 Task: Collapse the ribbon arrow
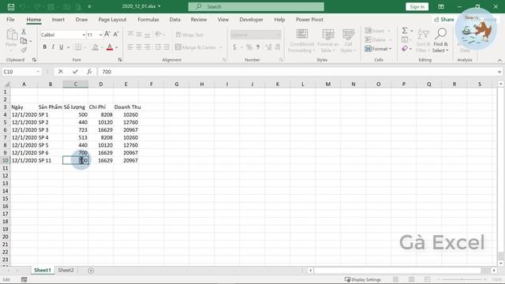click(499, 60)
